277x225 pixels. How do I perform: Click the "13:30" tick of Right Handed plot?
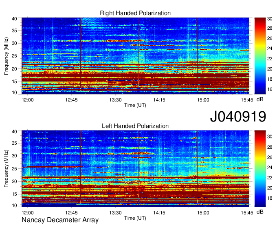click(115, 100)
